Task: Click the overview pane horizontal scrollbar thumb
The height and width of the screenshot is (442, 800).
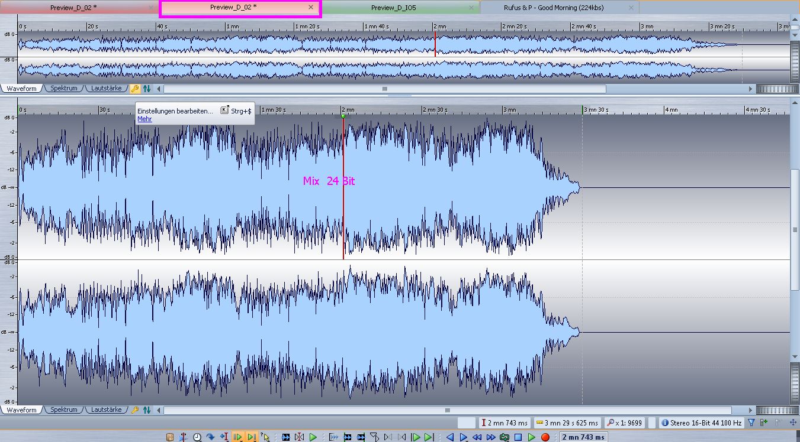Action: click(385, 89)
